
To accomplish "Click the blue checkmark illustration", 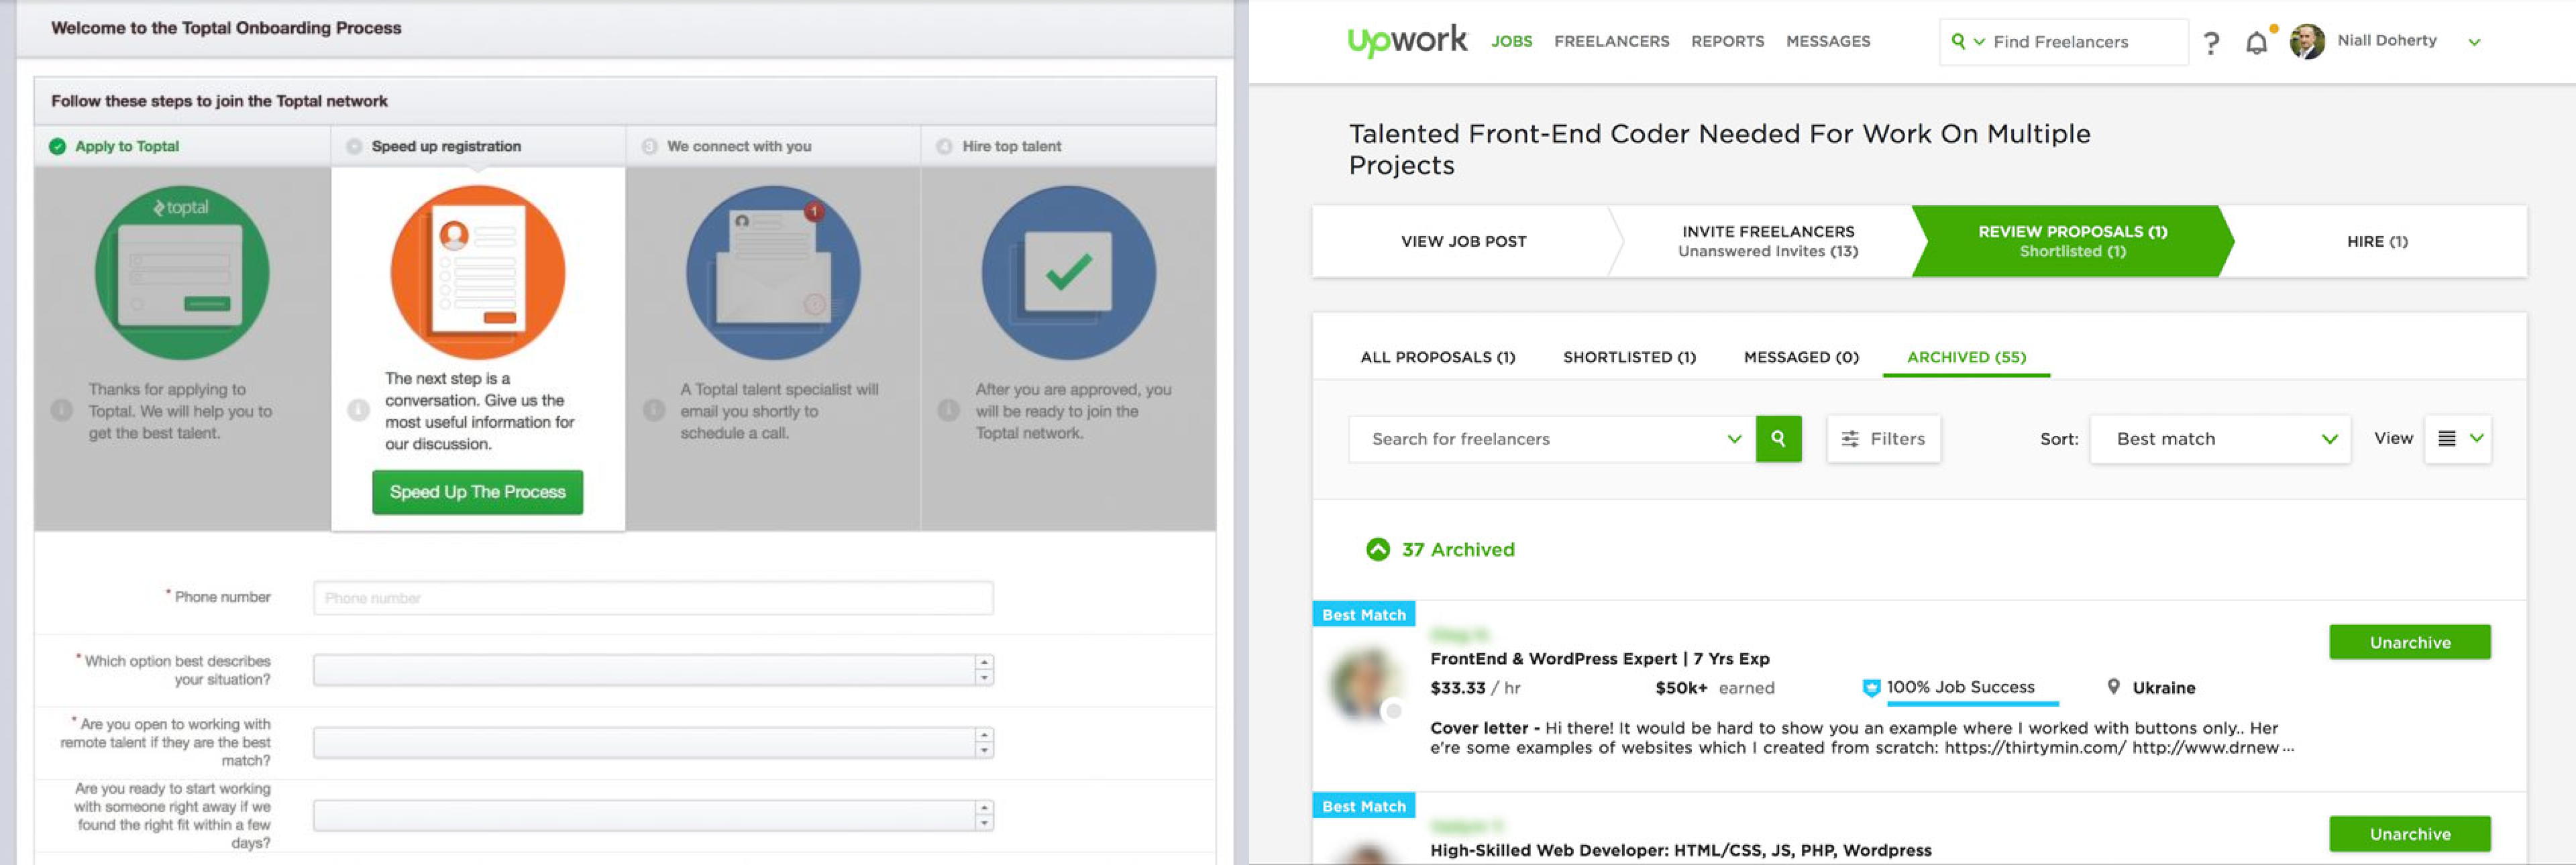I will tap(1068, 273).
